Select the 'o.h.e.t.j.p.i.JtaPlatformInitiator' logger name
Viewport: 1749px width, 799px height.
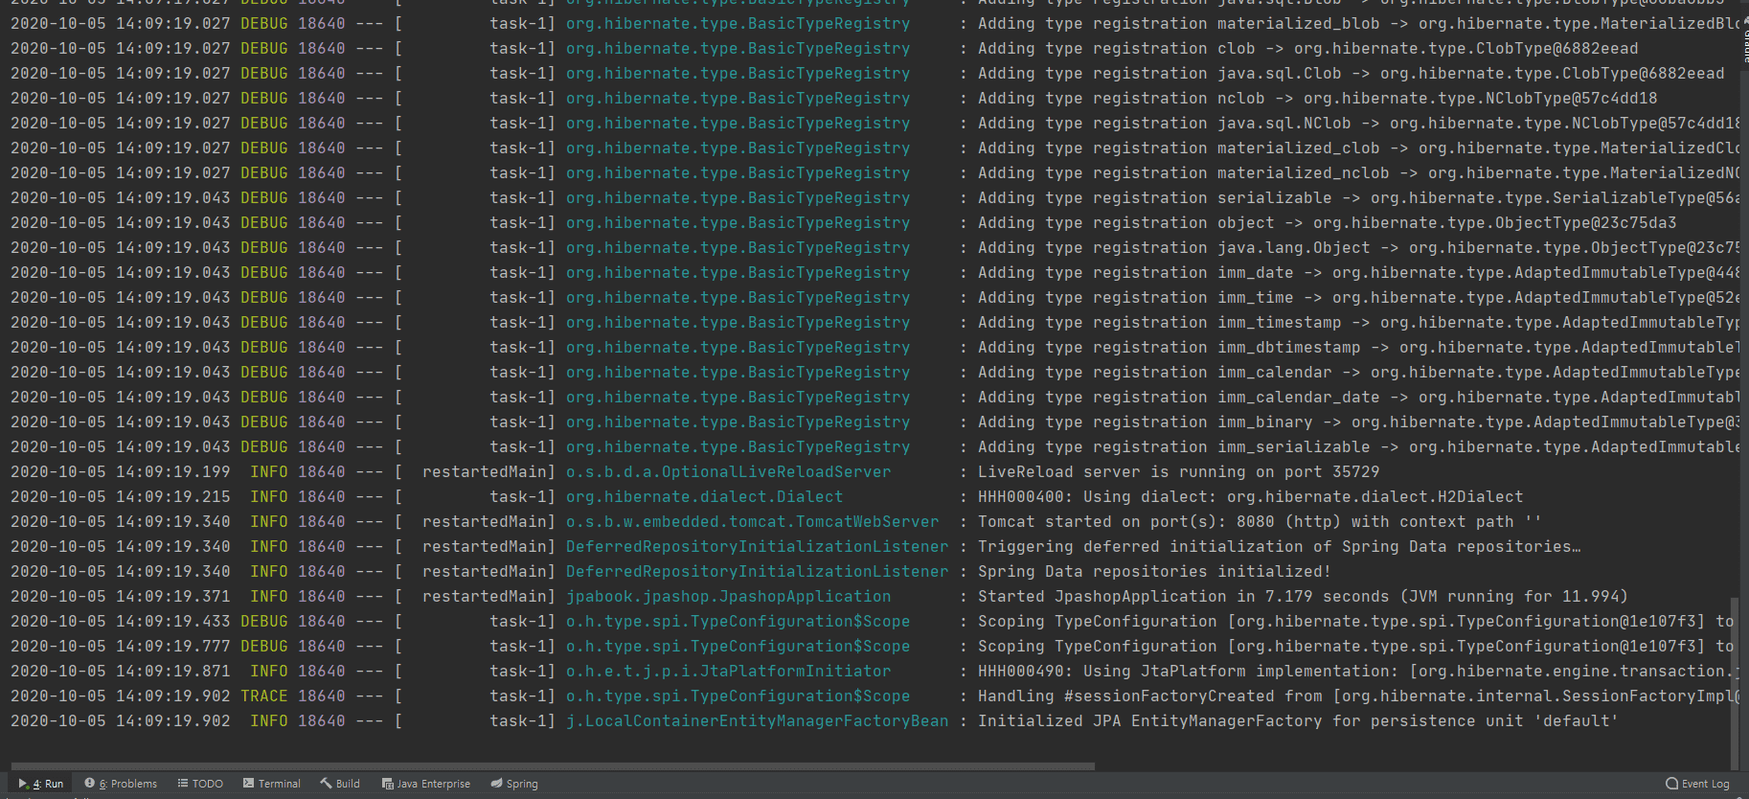coord(728,671)
